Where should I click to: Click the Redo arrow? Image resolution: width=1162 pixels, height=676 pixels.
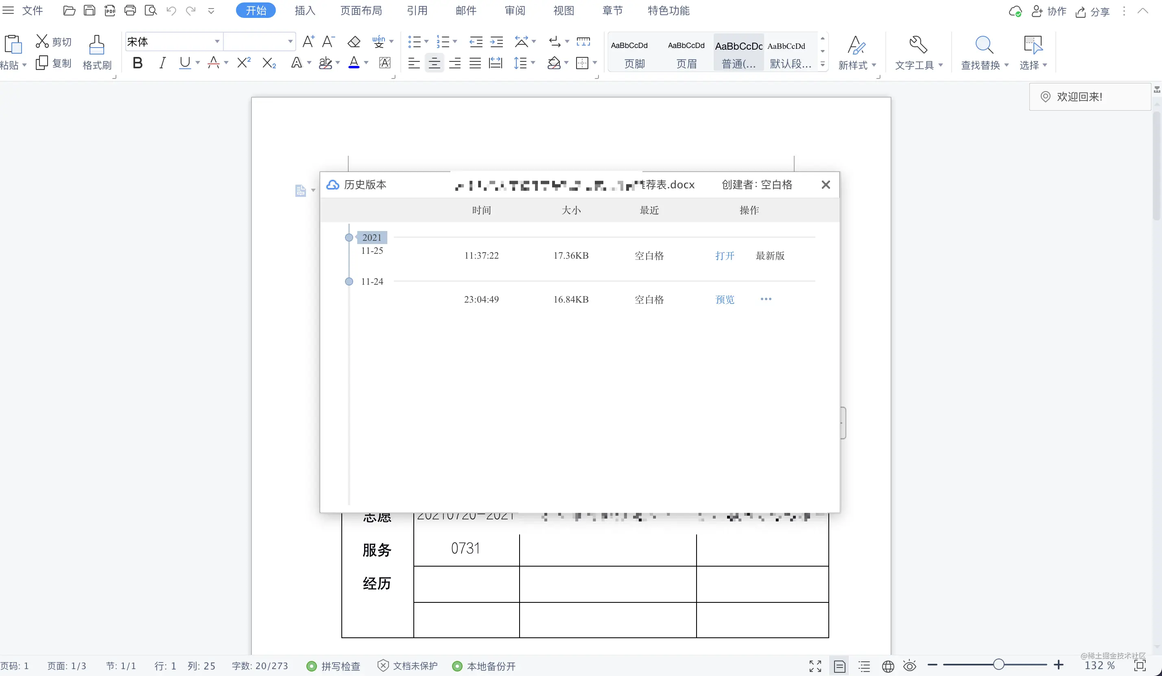coord(191,11)
